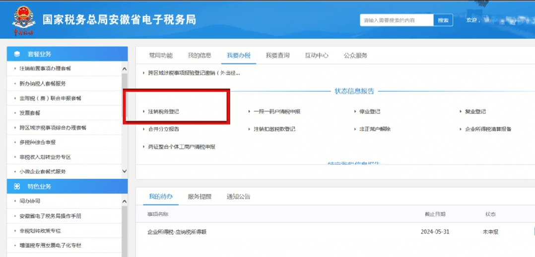Select 发票套餐 in the sidebar
Image resolution: width=535 pixels, height=257 pixels.
pyautogui.click(x=30, y=113)
